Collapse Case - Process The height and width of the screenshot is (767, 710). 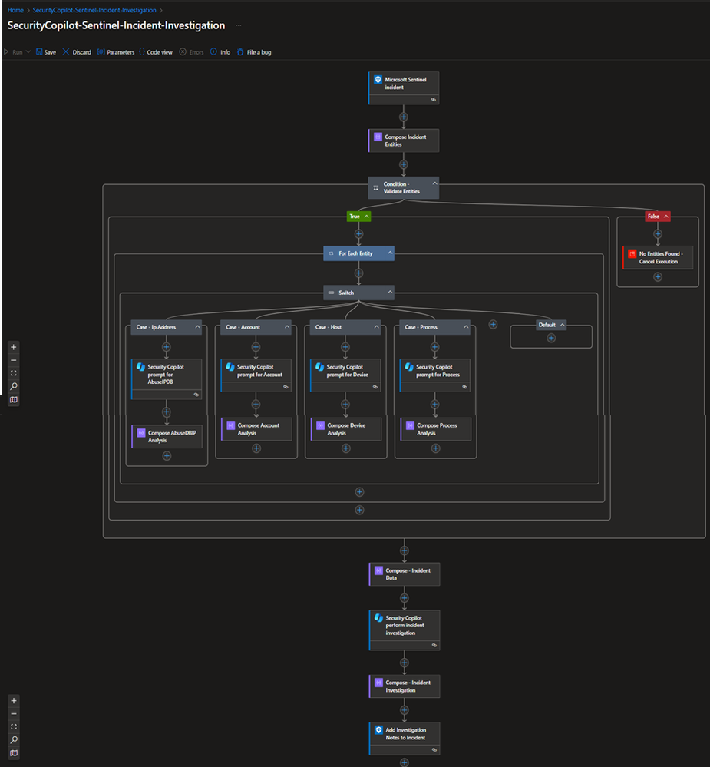coord(466,327)
